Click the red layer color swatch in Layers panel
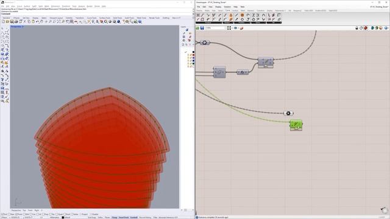Image resolution: width=390 pixels, height=219 pixels. click(194, 55)
